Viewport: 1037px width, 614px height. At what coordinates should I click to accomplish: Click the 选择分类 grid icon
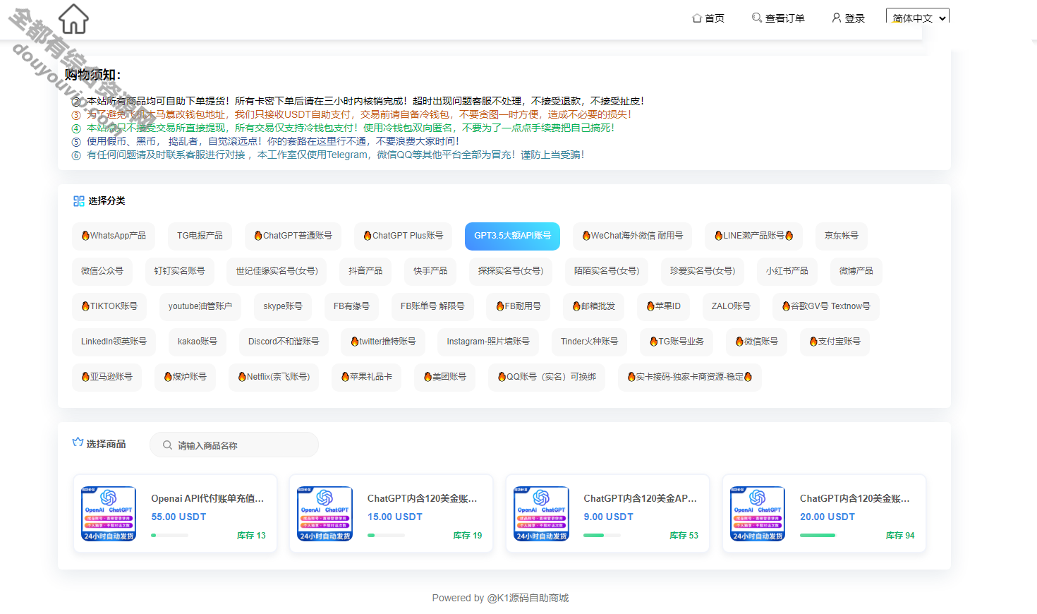pyautogui.click(x=78, y=201)
